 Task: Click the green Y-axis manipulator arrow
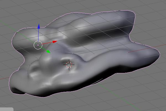[48, 52]
